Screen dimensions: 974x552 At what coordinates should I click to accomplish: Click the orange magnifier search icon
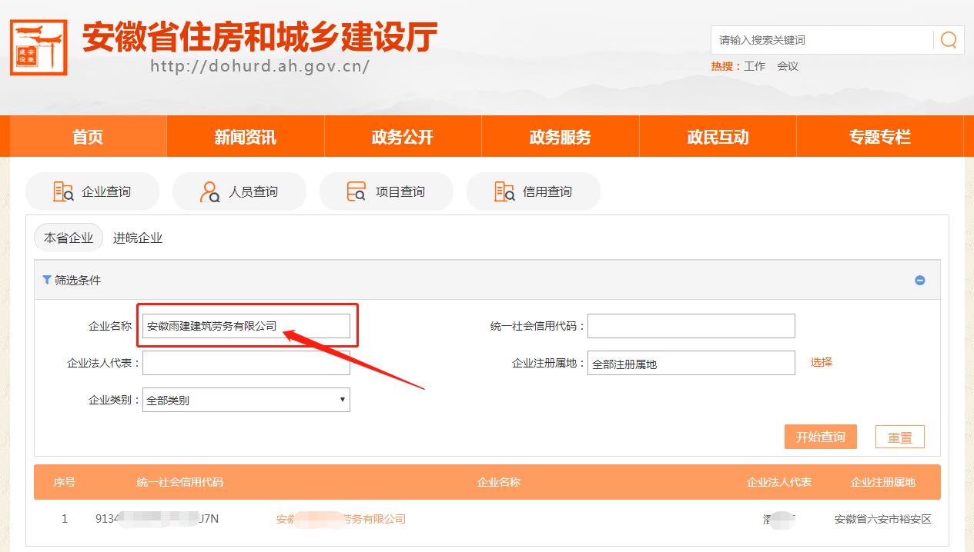(948, 39)
